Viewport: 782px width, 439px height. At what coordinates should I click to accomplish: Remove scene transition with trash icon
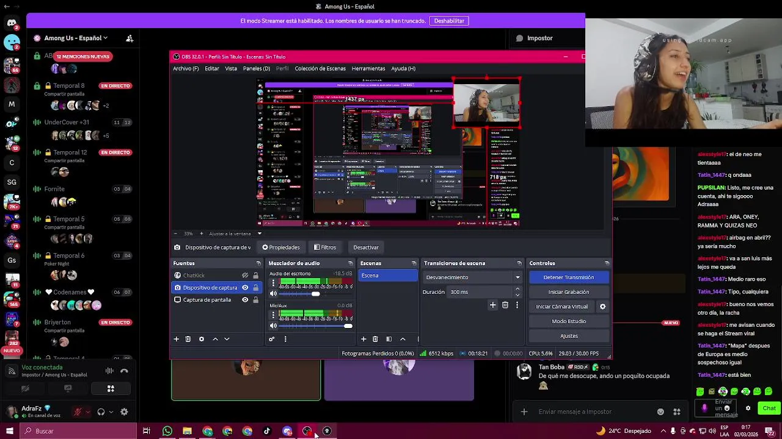505,305
